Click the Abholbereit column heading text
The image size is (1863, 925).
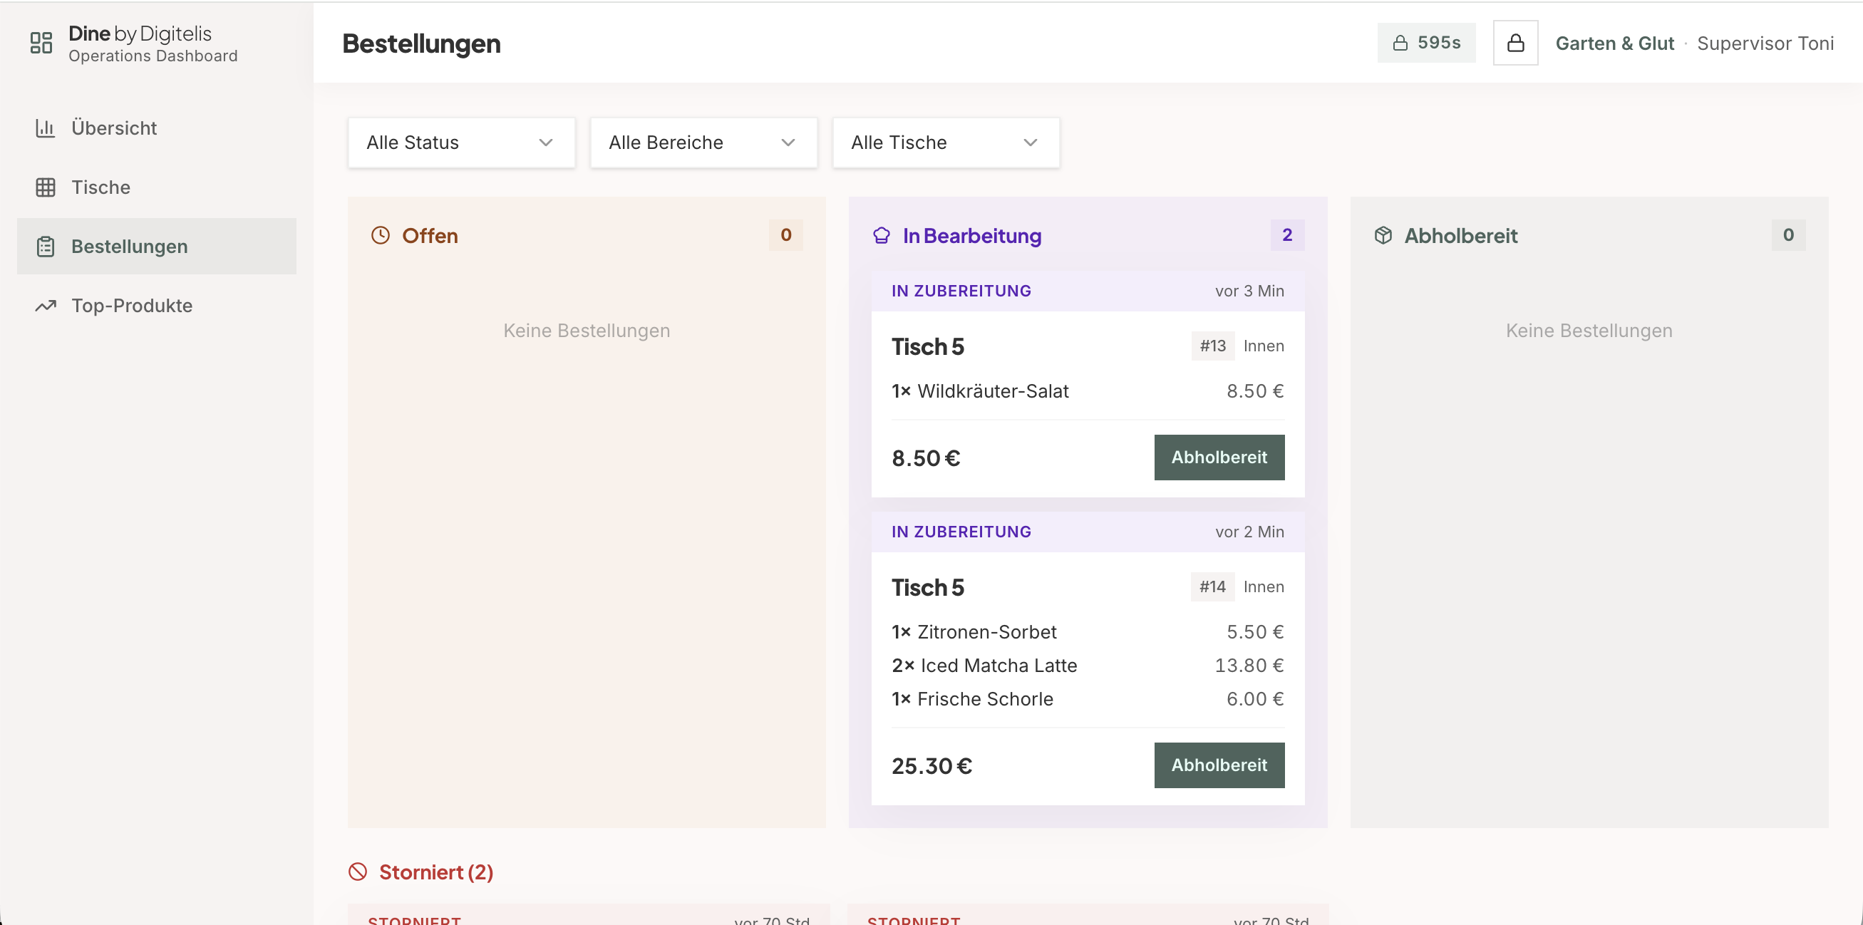pos(1460,236)
